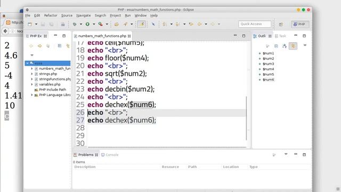
Task: Switch to the Task list tab
Action: point(281,36)
